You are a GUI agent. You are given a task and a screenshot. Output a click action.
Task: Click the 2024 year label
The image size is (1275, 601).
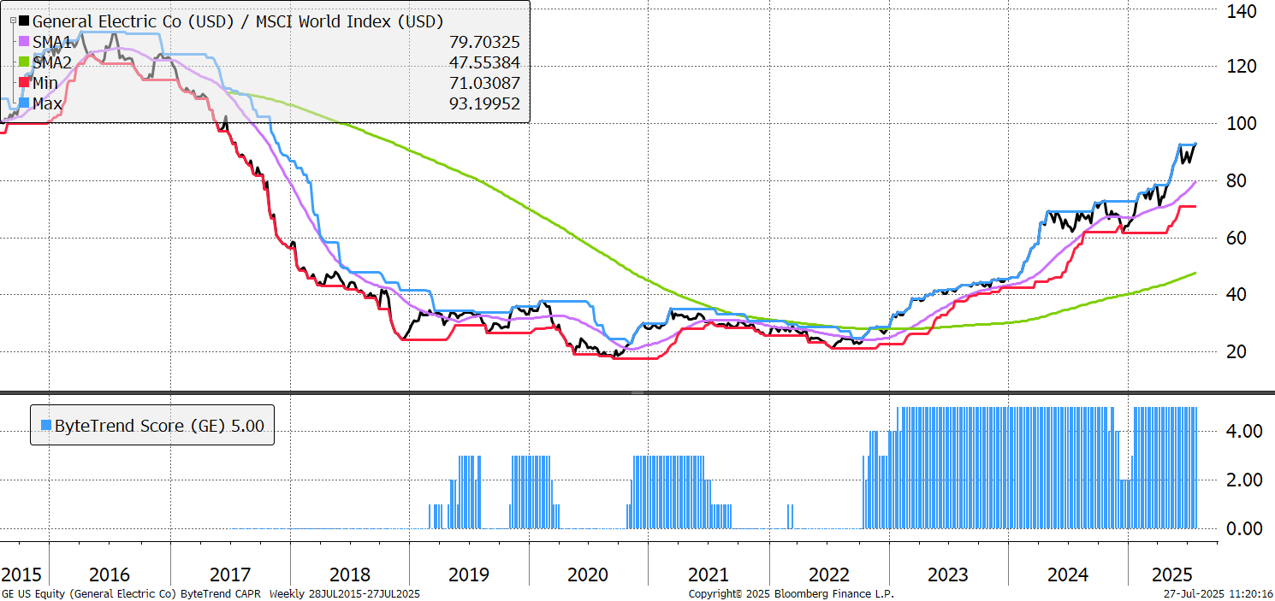point(1068,574)
